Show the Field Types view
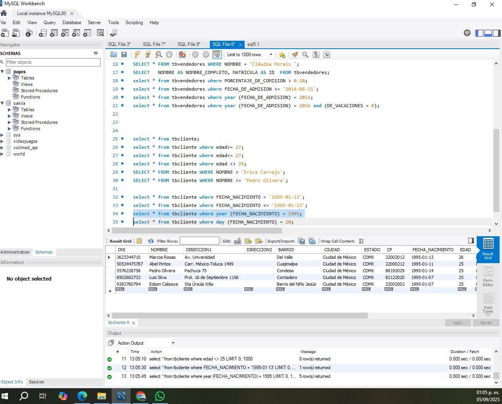Screen dimensions: 502x404 [x=488, y=303]
